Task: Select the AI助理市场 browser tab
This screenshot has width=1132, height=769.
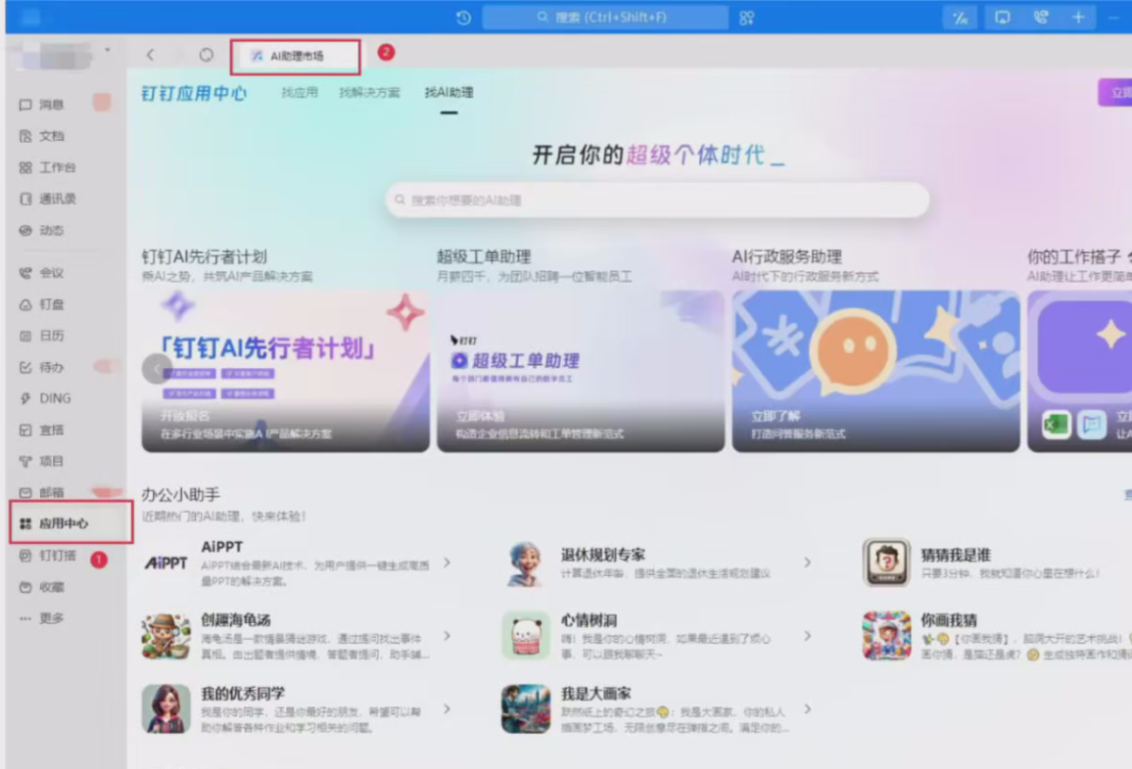Action: coord(296,57)
